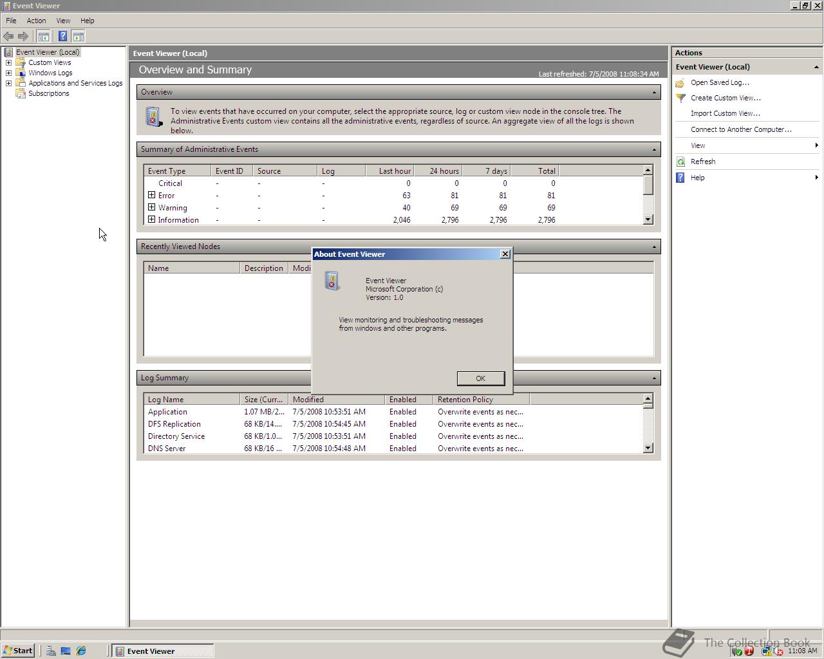Sort by the Event Type column header

(x=177, y=171)
